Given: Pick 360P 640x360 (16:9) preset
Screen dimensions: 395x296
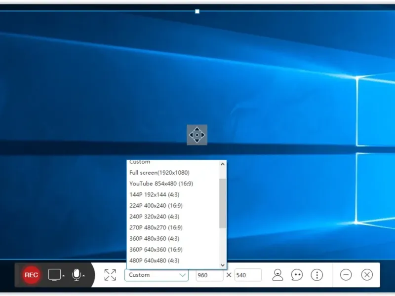Looking at the screenshot, I should [173, 250].
